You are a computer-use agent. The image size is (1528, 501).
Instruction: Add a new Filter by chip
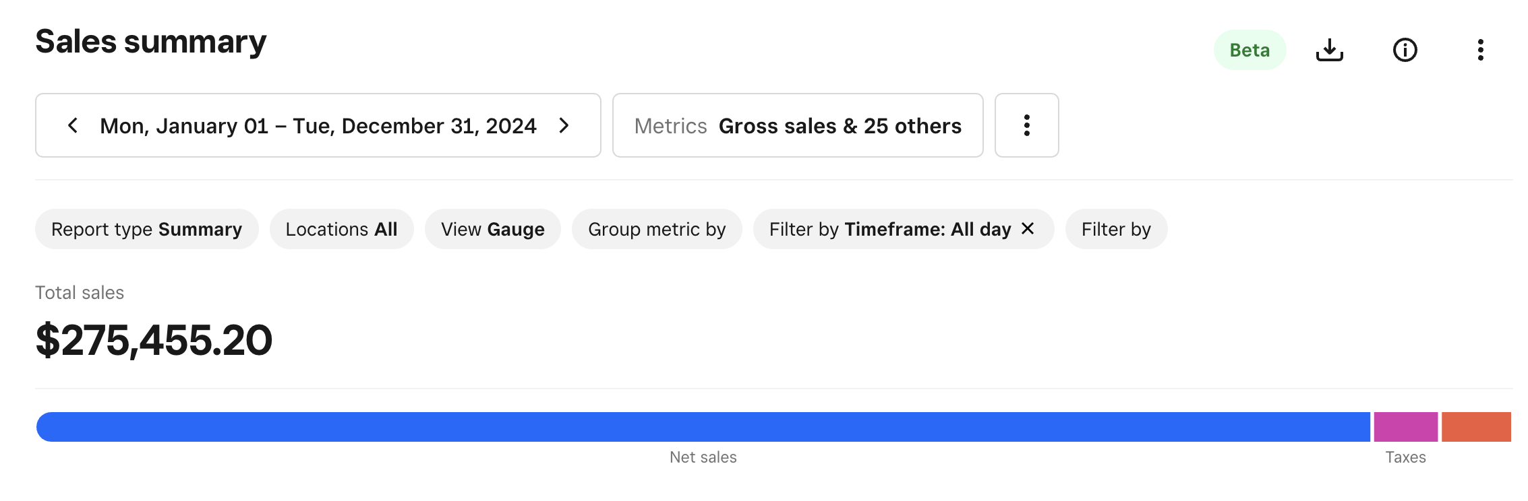[1116, 229]
